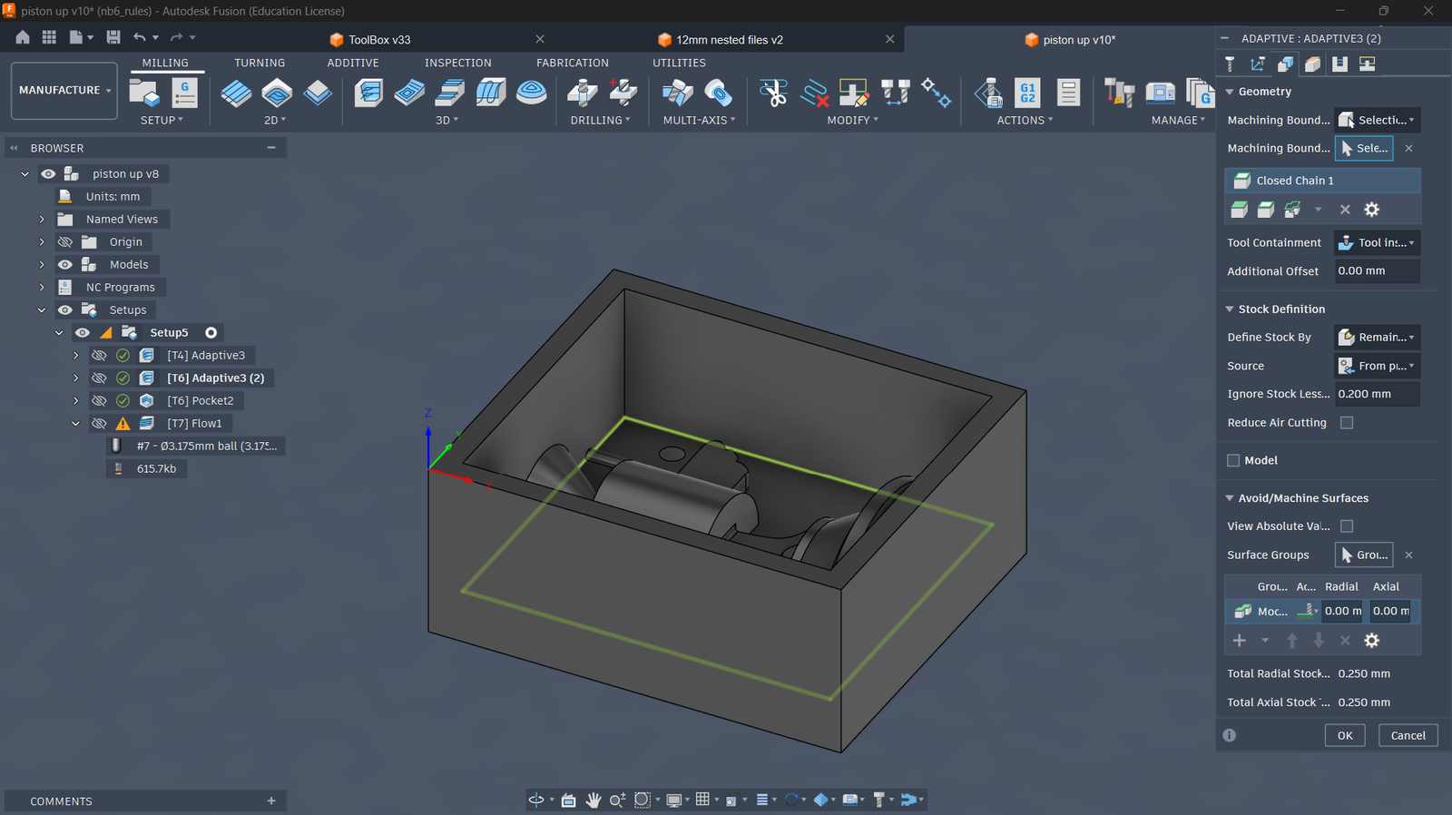Open the data panel grid icon

(49, 37)
